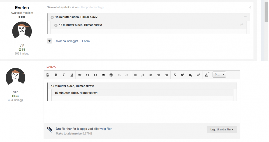Open the text color picker
The width and height of the screenshot is (269, 142).
tap(206, 75)
